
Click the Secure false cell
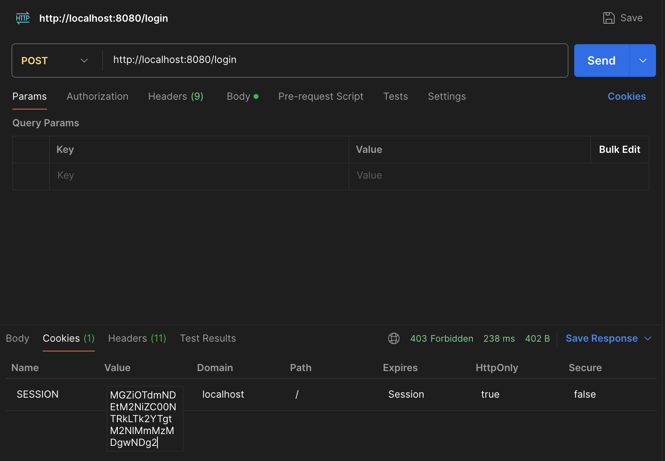(x=585, y=394)
